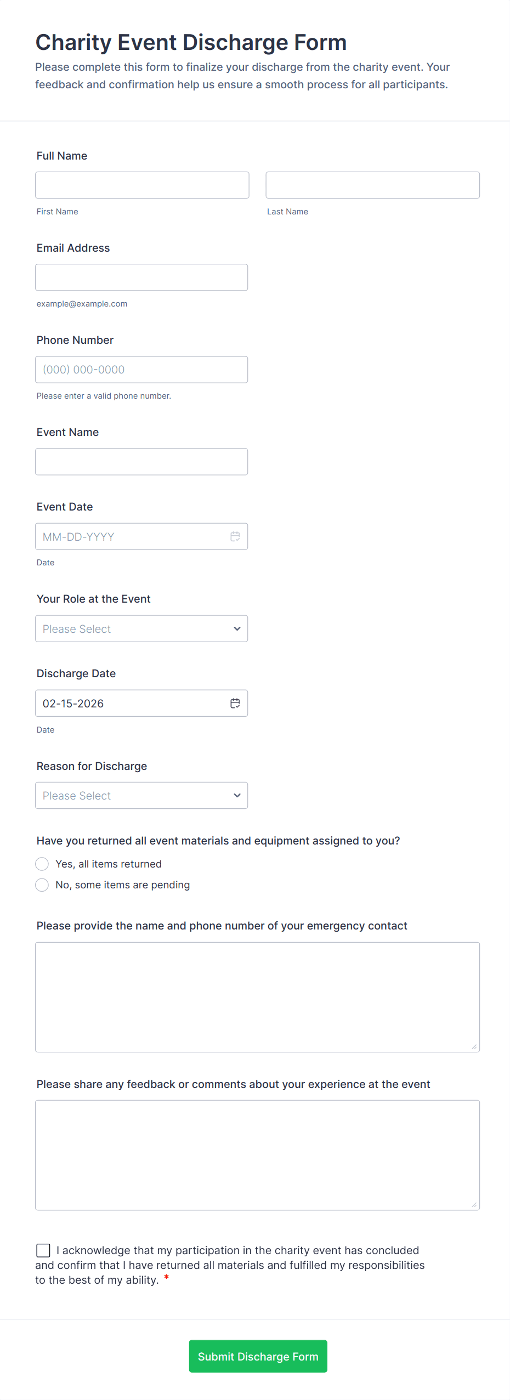This screenshot has width=510, height=1400.
Task: Select 'Yes, all items returned' radio option
Action: point(42,864)
